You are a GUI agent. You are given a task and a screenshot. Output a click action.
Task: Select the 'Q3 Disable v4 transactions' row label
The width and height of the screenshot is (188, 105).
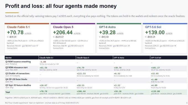click(17, 73)
